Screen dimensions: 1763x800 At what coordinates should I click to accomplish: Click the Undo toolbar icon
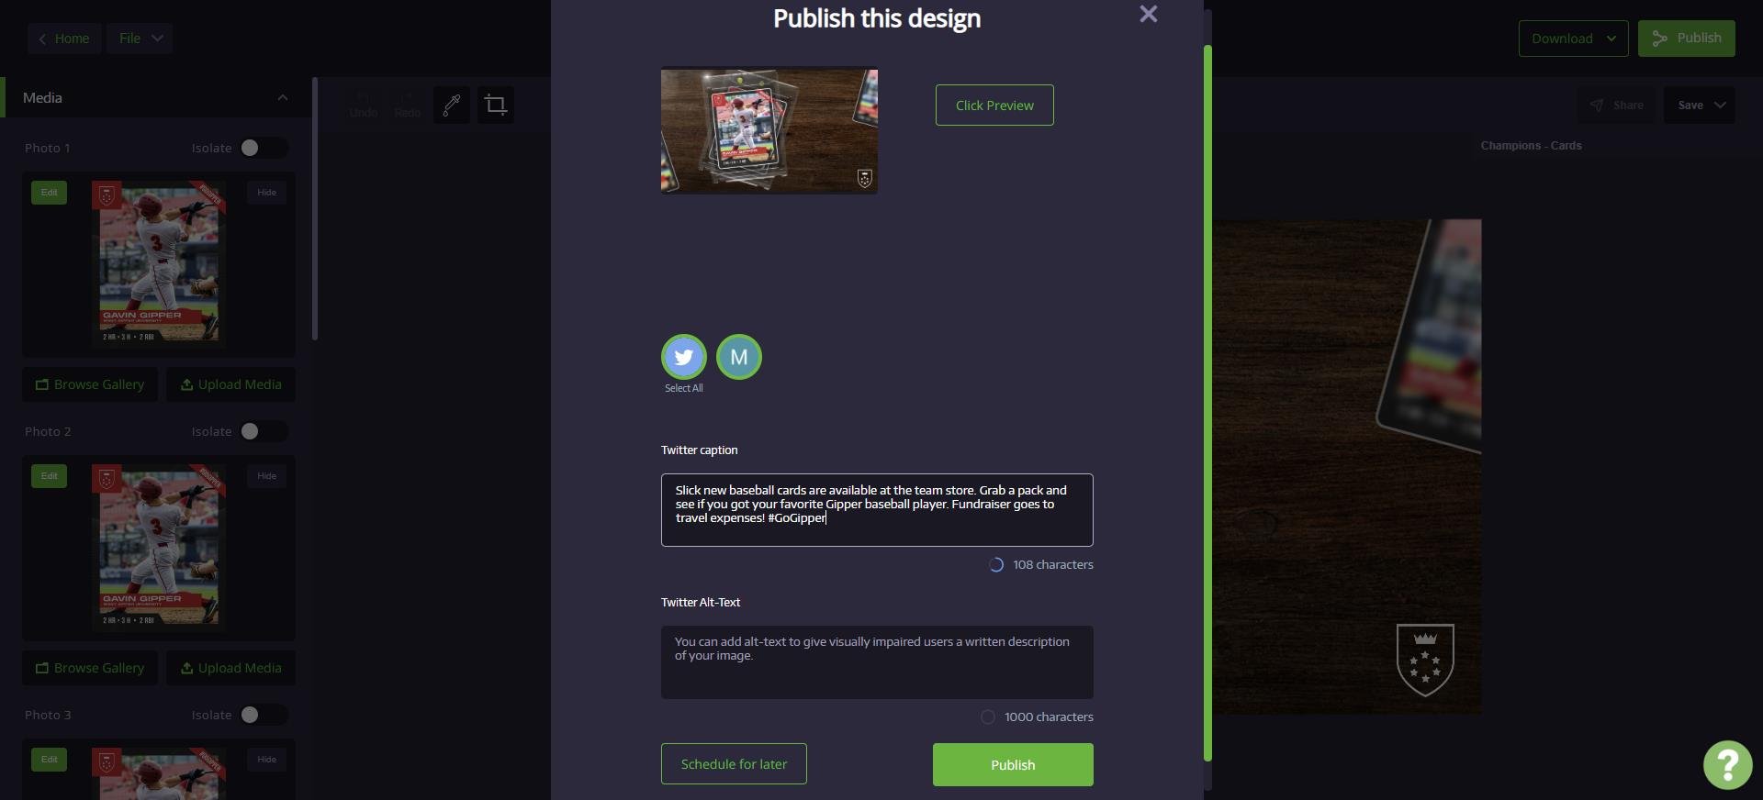click(364, 105)
